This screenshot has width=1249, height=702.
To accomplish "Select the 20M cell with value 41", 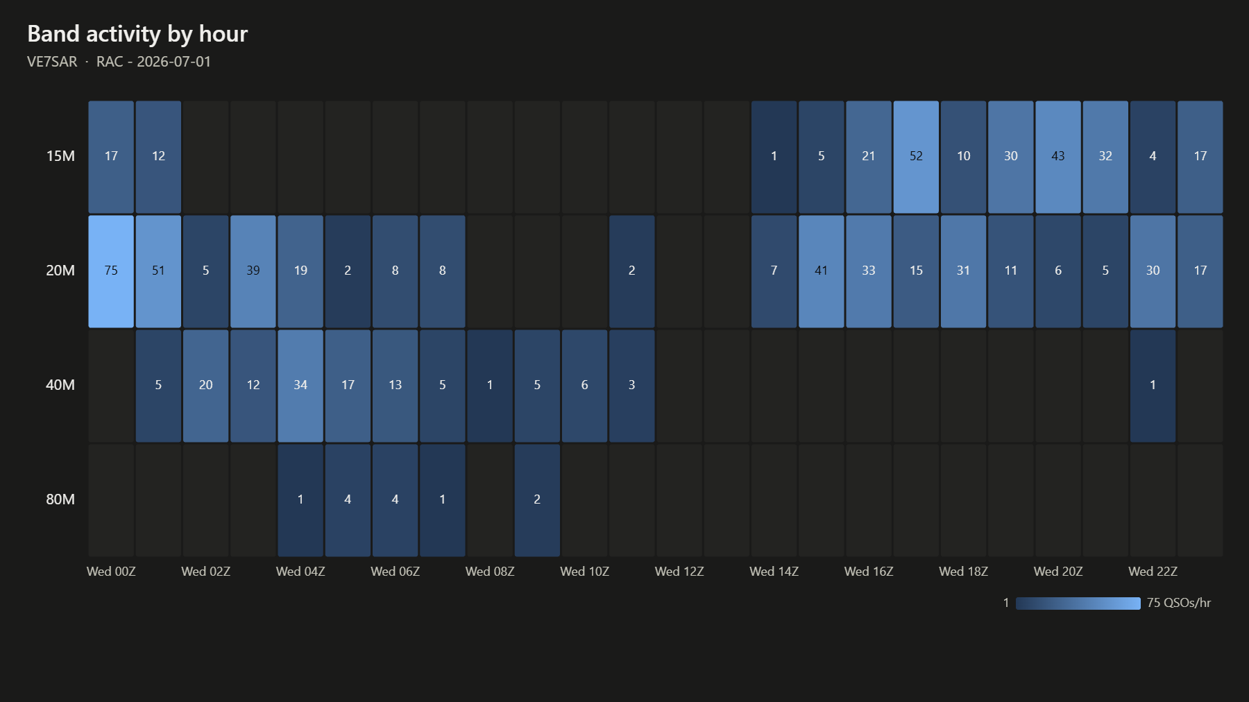I will 822,271.
